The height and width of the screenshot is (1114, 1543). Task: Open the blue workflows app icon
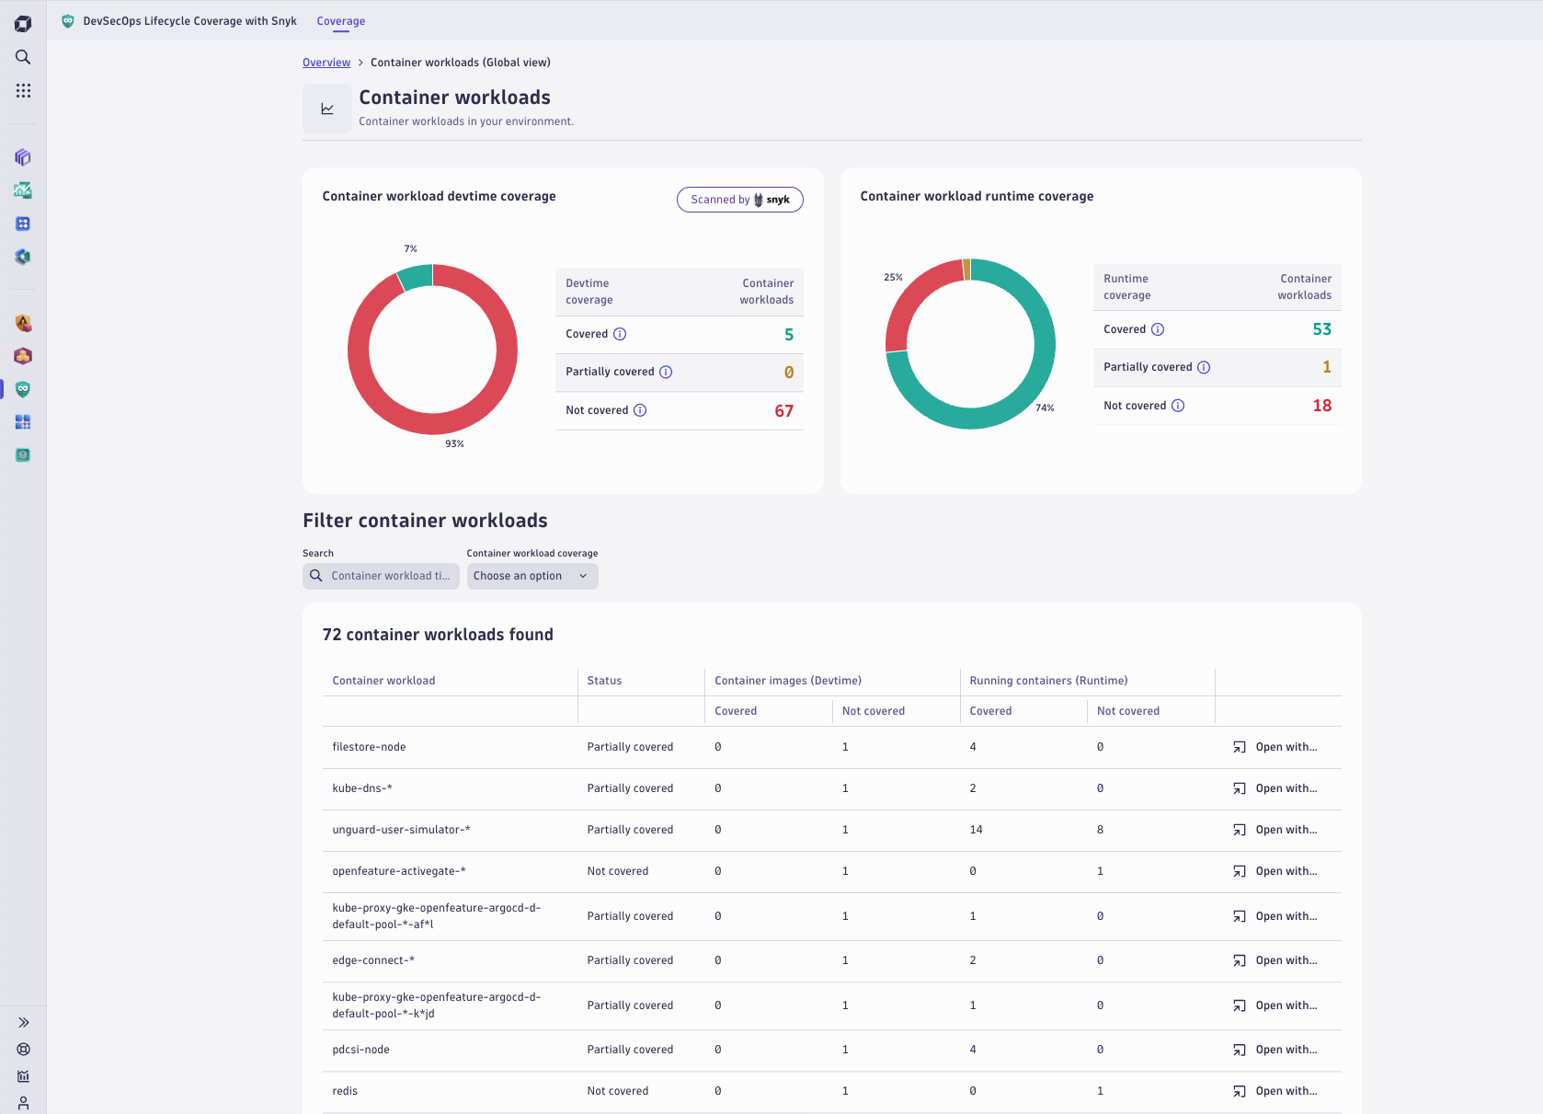[x=23, y=224]
